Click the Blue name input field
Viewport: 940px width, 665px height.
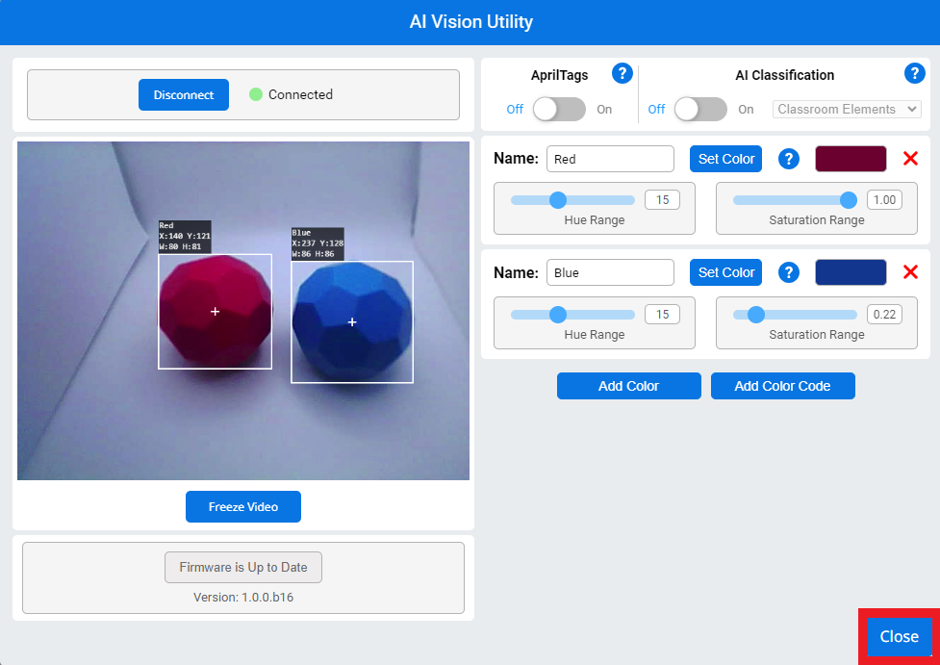610,272
